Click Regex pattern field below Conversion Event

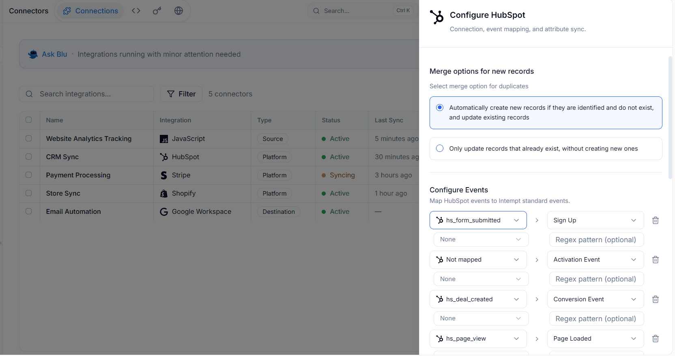(x=596, y=319)
